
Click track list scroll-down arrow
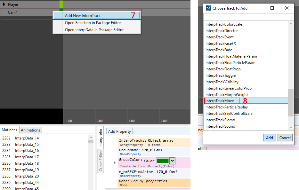(x=291, y=127)
